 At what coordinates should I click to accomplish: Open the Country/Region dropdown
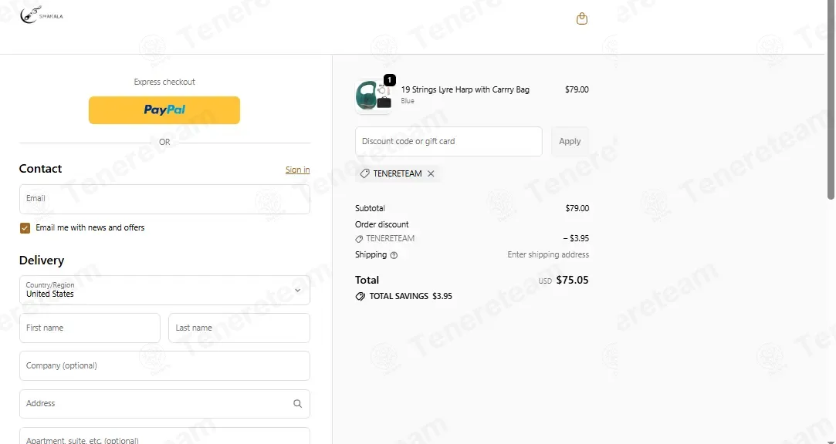164,290
